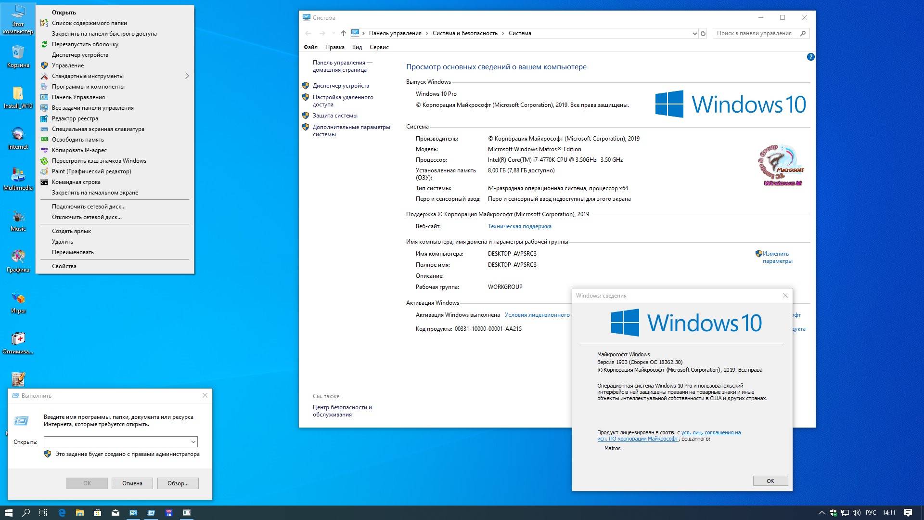Click Изменить параметры link
The width and height of the screenshot is (924, 520).
pos(777,257)
